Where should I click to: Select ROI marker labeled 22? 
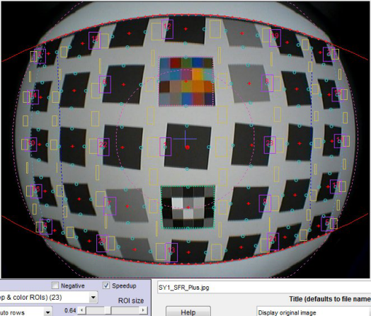click(x=103, y=147)
